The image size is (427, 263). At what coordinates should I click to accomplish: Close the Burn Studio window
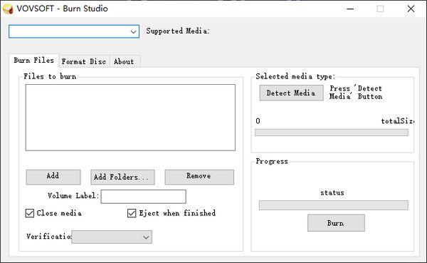411,9
